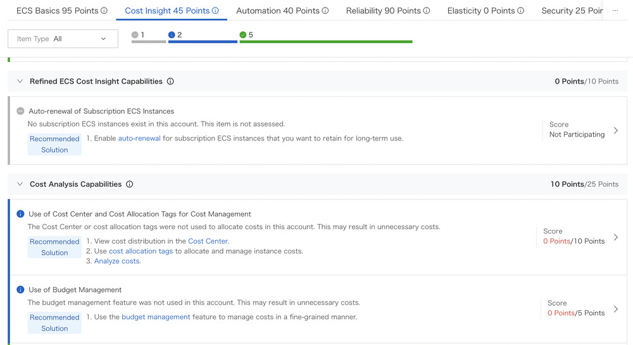The image size is (633, 345).
Task: Collapse the Cost Analysis Capabilities section
Action: [x=20, y=184]
